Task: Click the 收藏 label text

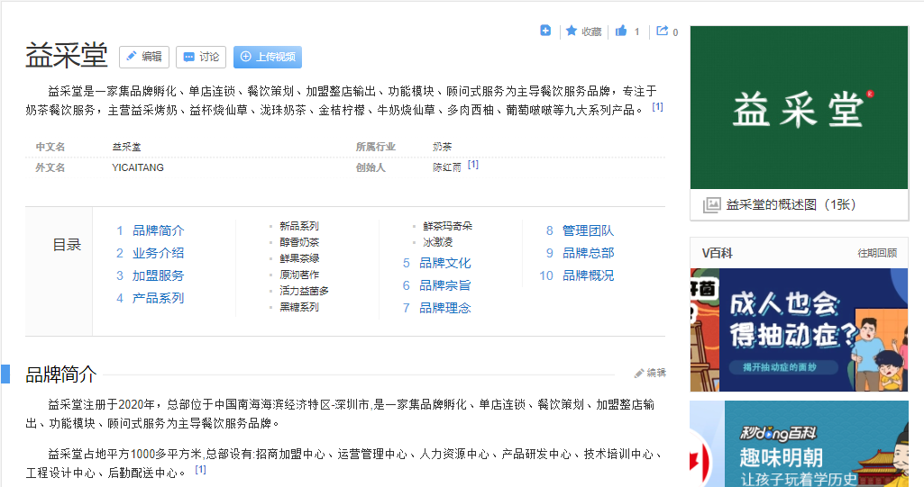Action: (591, 32)
